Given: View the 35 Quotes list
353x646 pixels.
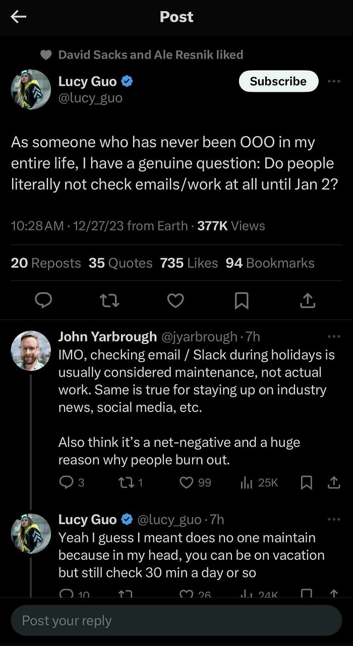Looking at the screenshot, I should [121, 263].
